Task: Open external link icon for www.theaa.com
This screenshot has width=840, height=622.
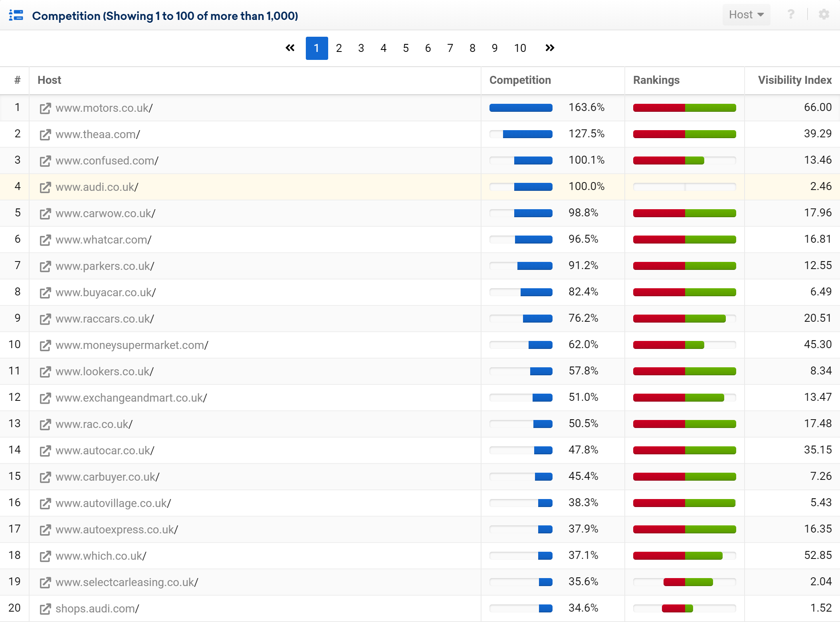Action: [46, 135]
